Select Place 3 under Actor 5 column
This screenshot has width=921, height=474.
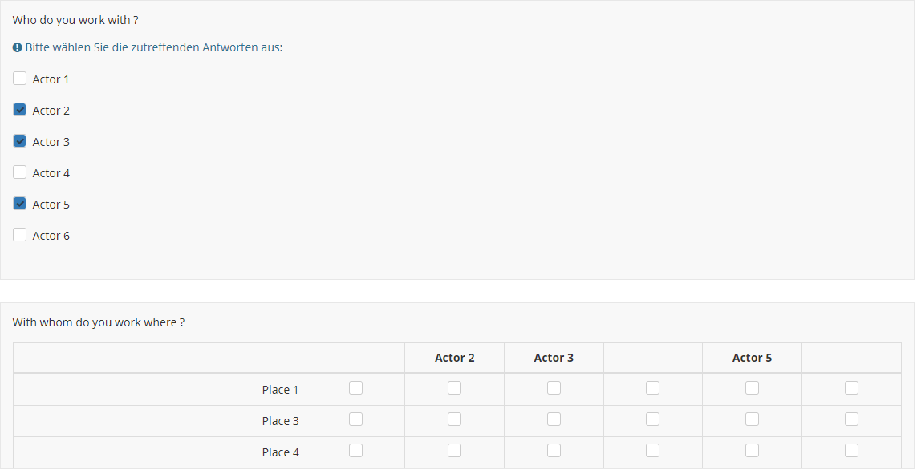point(752,419)
